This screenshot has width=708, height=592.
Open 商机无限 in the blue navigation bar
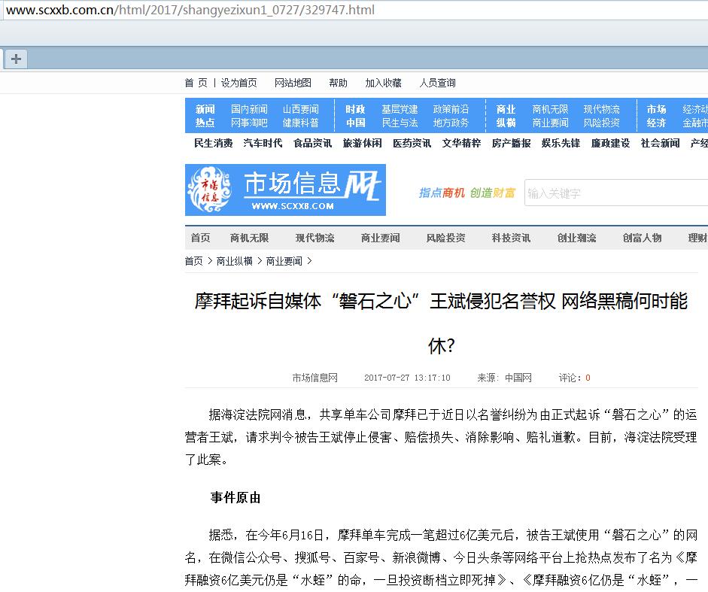551,109
